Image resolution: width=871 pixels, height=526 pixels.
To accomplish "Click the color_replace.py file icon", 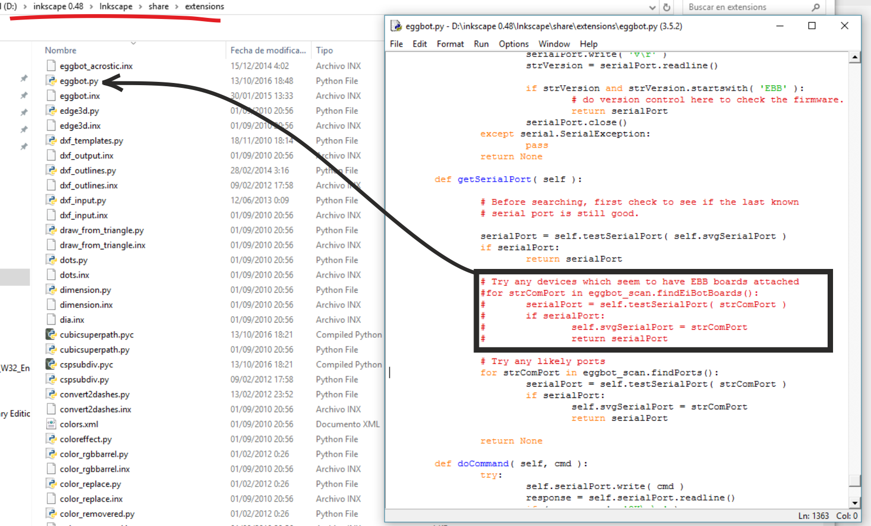I will tap(51, 484).
